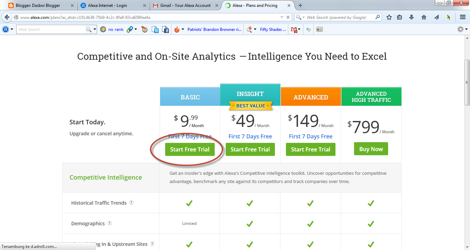Bookmark this page with the star icon

389,17
